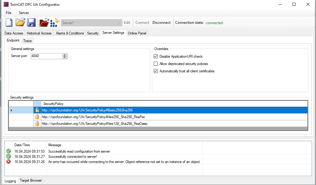Click the lock icon beside Basic256Sha256 policy
This screenshot has width=316, height=185.
click(x=37, y=110)
